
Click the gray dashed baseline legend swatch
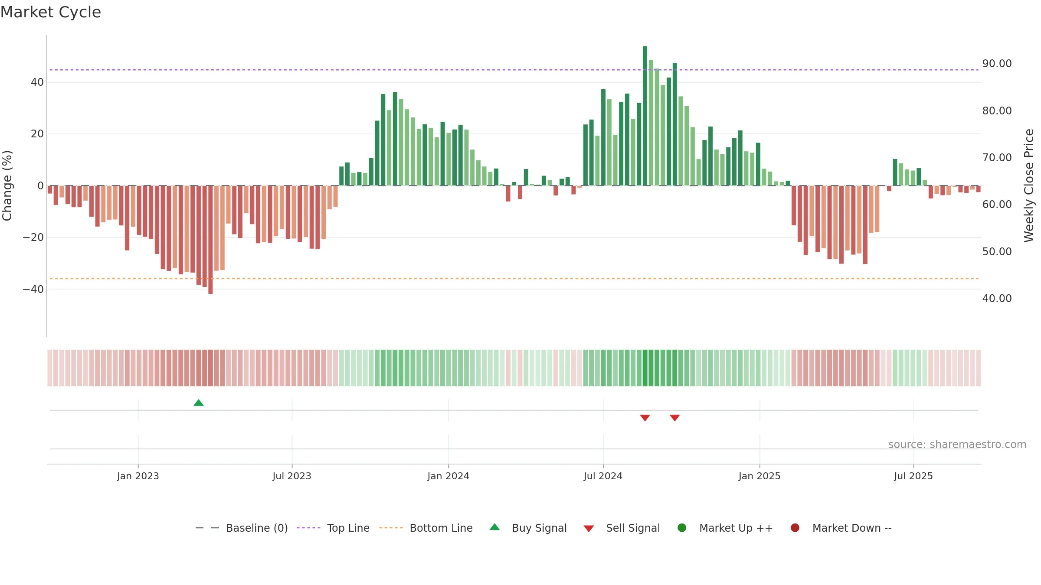point(207,528)
